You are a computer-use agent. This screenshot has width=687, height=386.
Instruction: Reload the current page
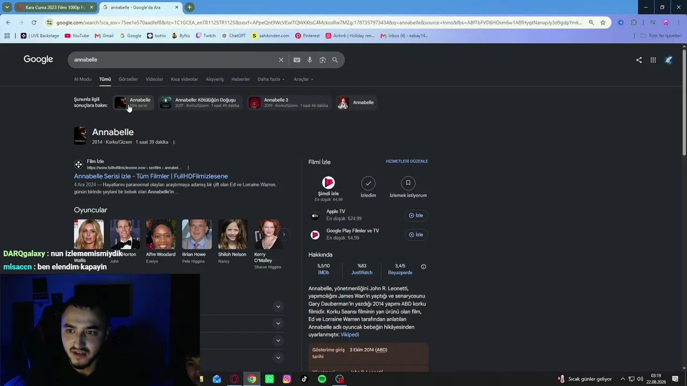(34, 23)
